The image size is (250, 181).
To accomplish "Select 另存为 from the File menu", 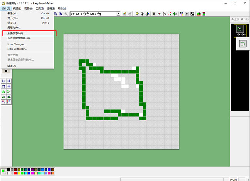I will (14, 27).
